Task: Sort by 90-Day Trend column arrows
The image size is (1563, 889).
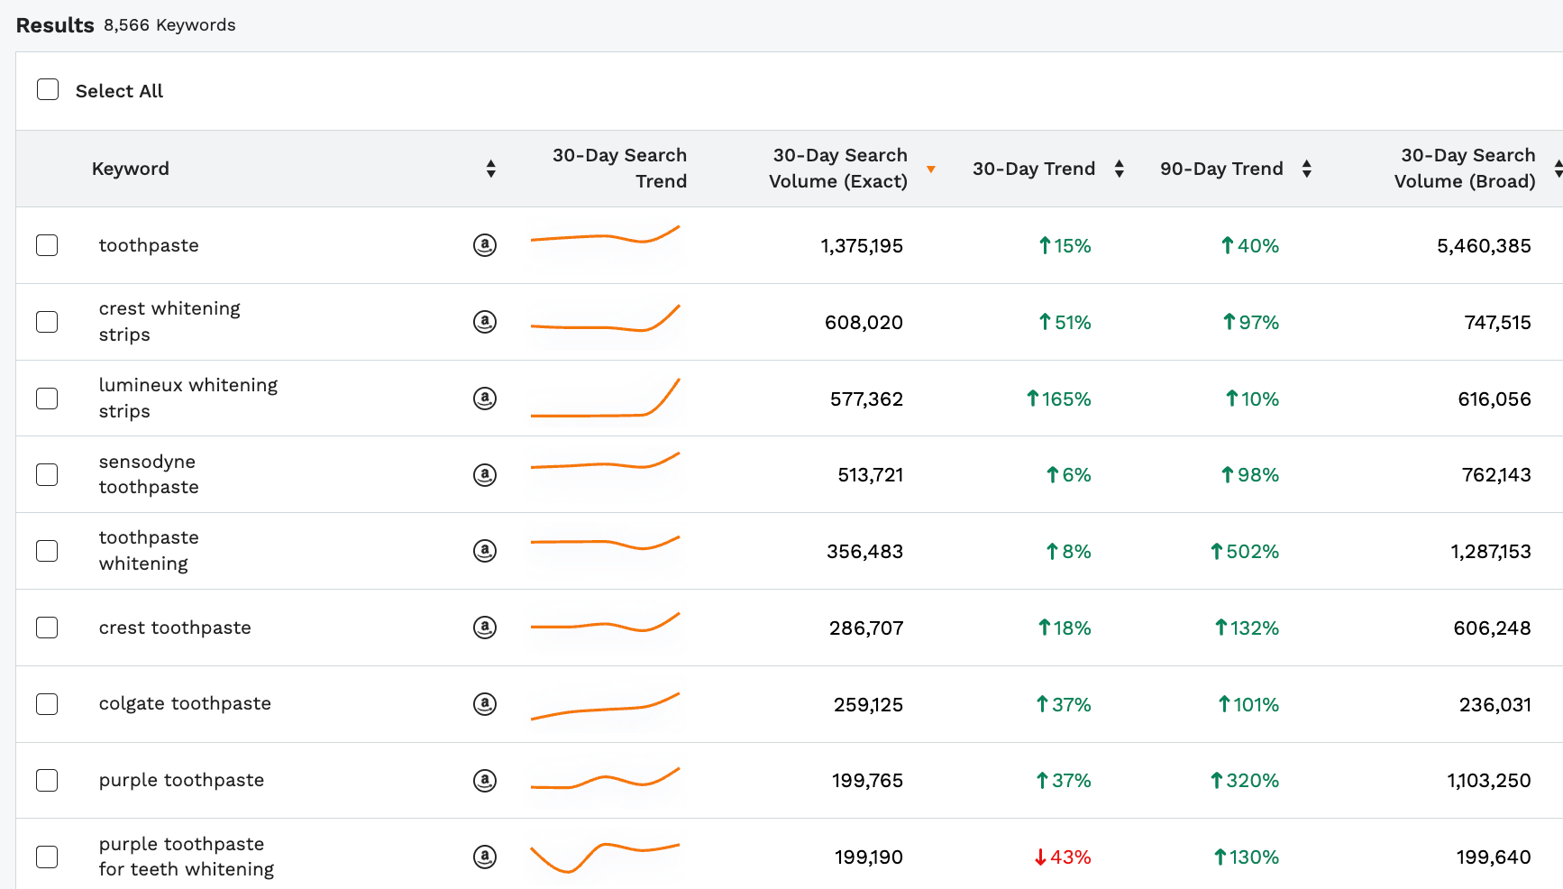Action: click(1307, 169)
